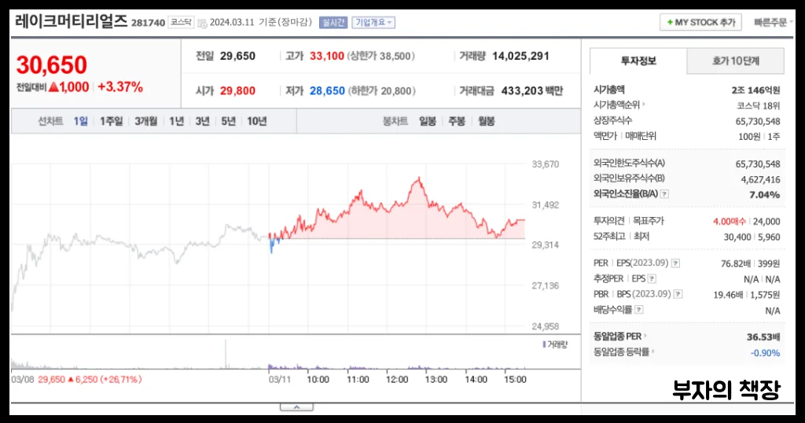The image size is (805, 423).
Task: Click the 시가총액 value 2조 146억원
Action: pyautogui.click(x=755, y=90)
